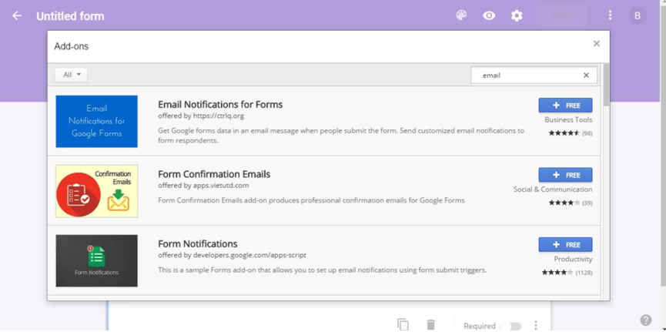Screen dimensions: 666x332
Task: Click 'offered by https://ctrlq.org' text
Action: pyautogui.click(x=201, y=116)
